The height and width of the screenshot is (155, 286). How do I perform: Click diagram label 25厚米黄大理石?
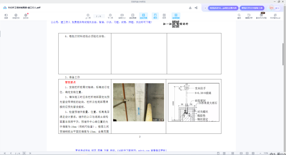click(x=208, y=103)
